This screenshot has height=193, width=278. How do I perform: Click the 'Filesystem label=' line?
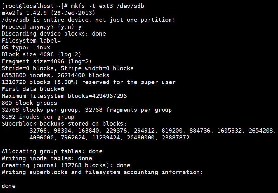click(31, 41)
